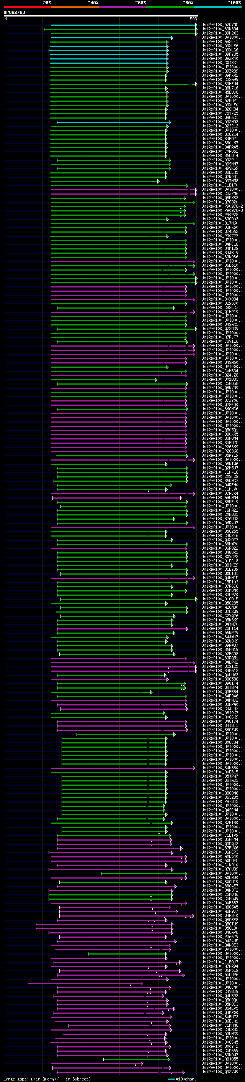
Task: Select hit label UniRef100_A9SNM7
Action: pos(220,164)
